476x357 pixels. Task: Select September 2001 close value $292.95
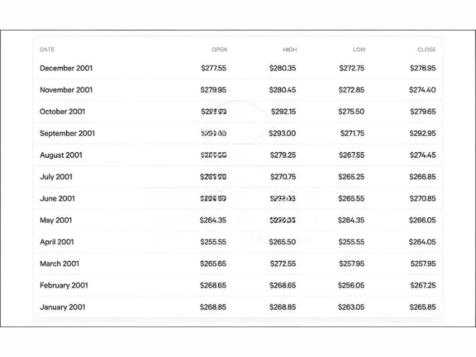coord(422,133)
